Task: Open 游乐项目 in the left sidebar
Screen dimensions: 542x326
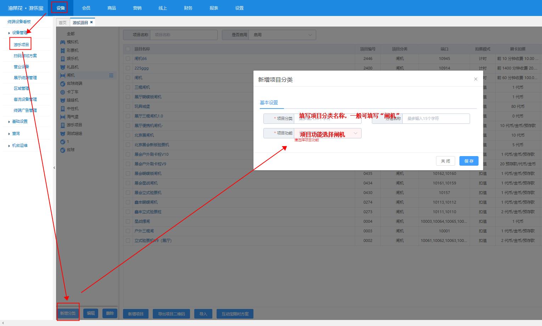Action: [x=21, y=45]
